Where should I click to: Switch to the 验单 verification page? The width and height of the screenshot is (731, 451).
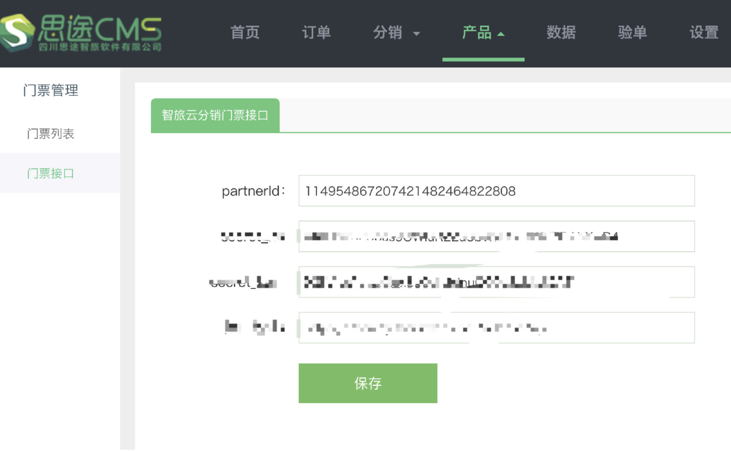click(x=633, y=33)
